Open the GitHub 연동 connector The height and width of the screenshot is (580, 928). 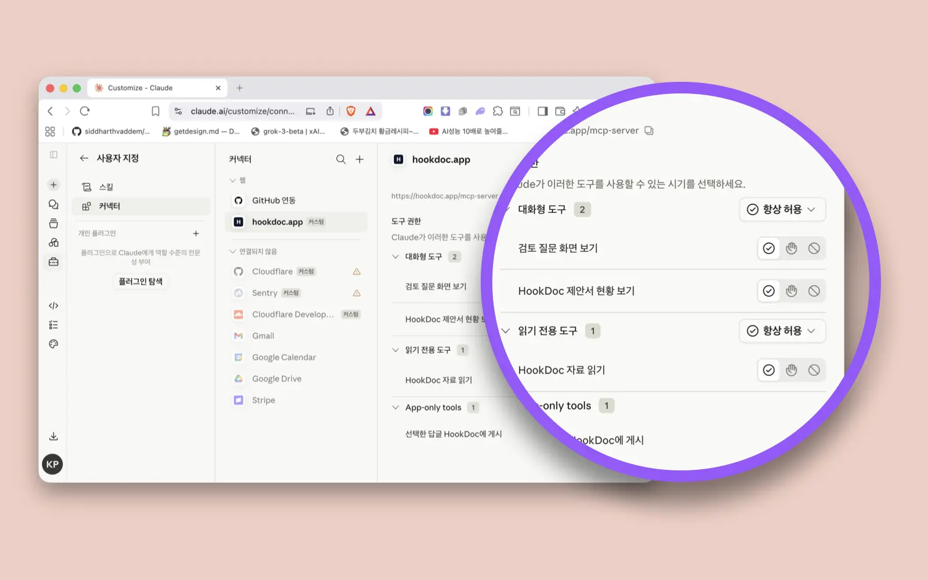click(296, 200)
